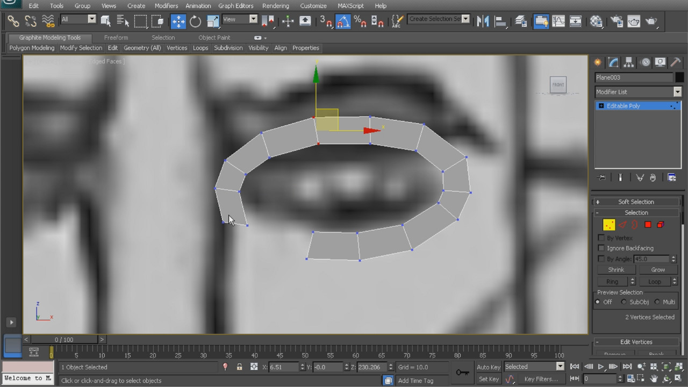Viewport: 688px width, 387px height.
Task: Toggle Percent Snap
Action: (360, 21)
